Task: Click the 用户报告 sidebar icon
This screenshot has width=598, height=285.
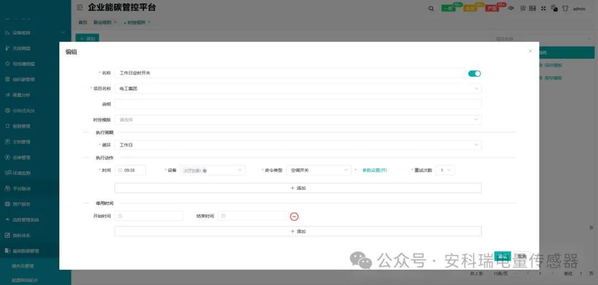Action: pos(7,204)
